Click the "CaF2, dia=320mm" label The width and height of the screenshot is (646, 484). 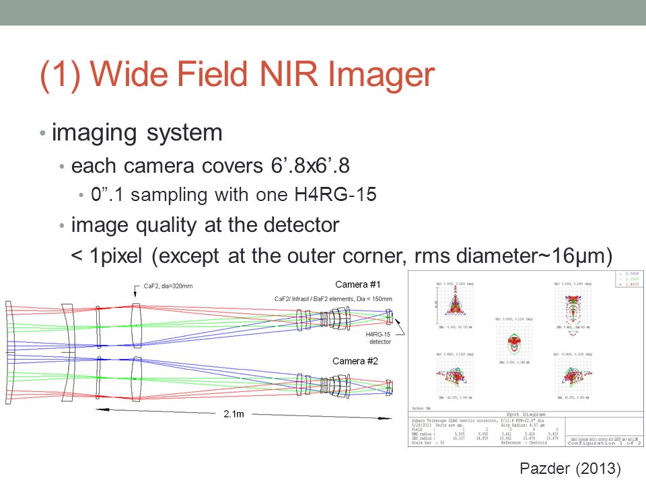168,286
